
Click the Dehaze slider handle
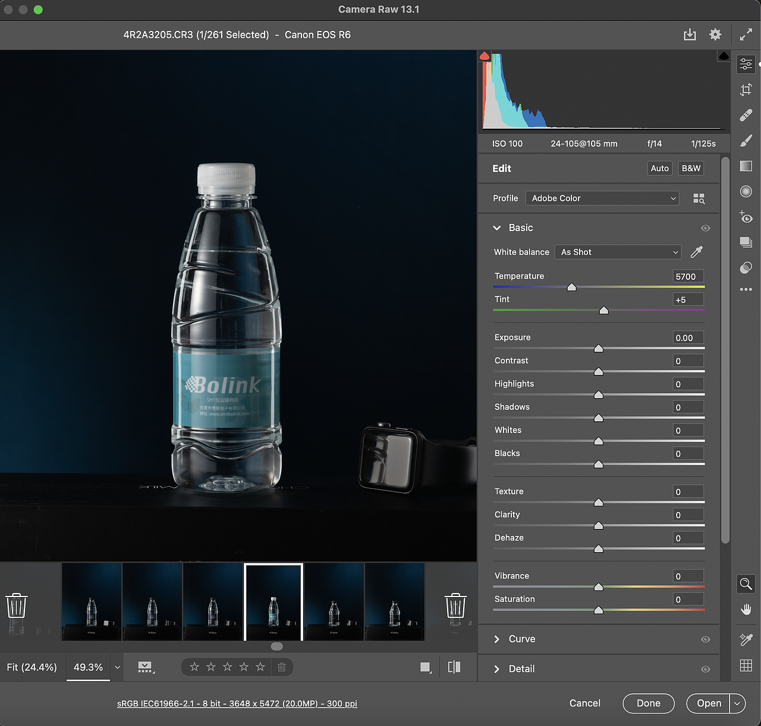[x=599, y=548]
